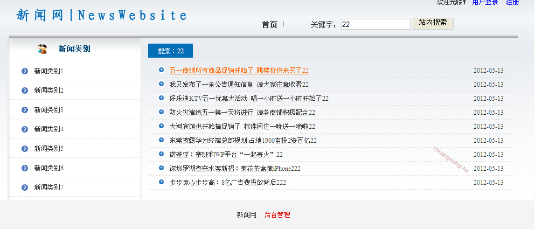Viewport: 535px width, 229px height.
Task: Click the 新闻网 NewsWebsite logo
Action: [x=102, y=16]
